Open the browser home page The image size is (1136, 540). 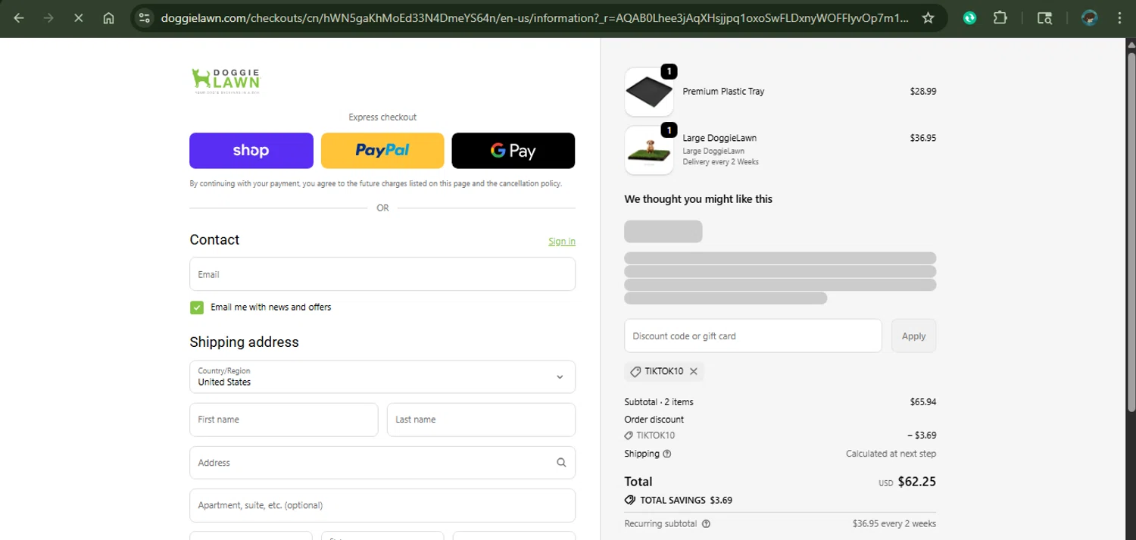pos(108,18)
